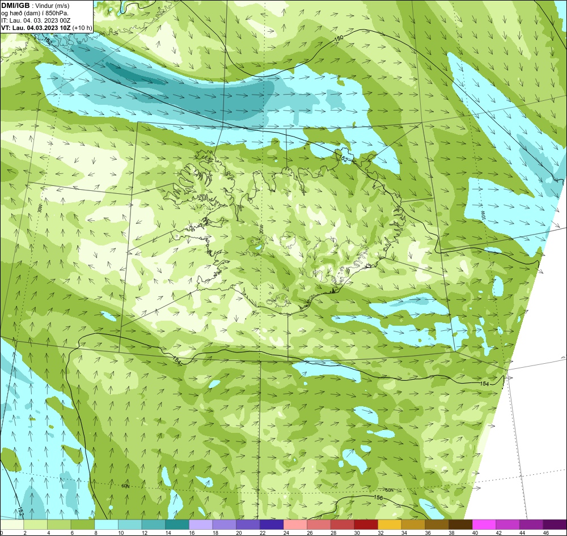Screen dimensions: 567x536
Task: Pick the 34–36 m/s ochre legend swatch
Action: (x=413, y=525)
